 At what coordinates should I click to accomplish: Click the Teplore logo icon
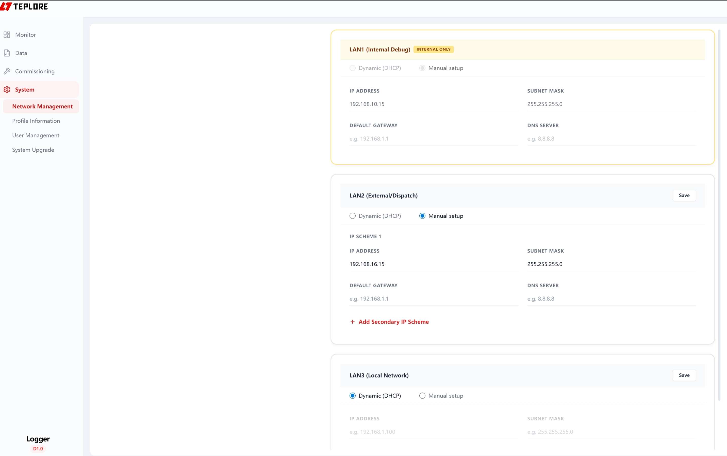click(x=6, y=6)
